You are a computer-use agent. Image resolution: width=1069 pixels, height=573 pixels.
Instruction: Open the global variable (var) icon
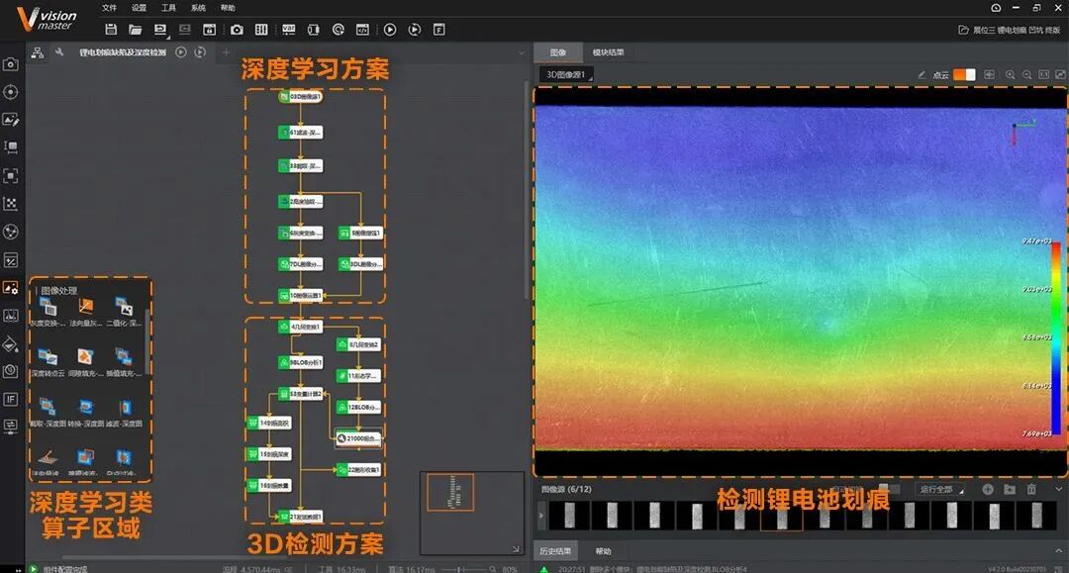[288, 30]
